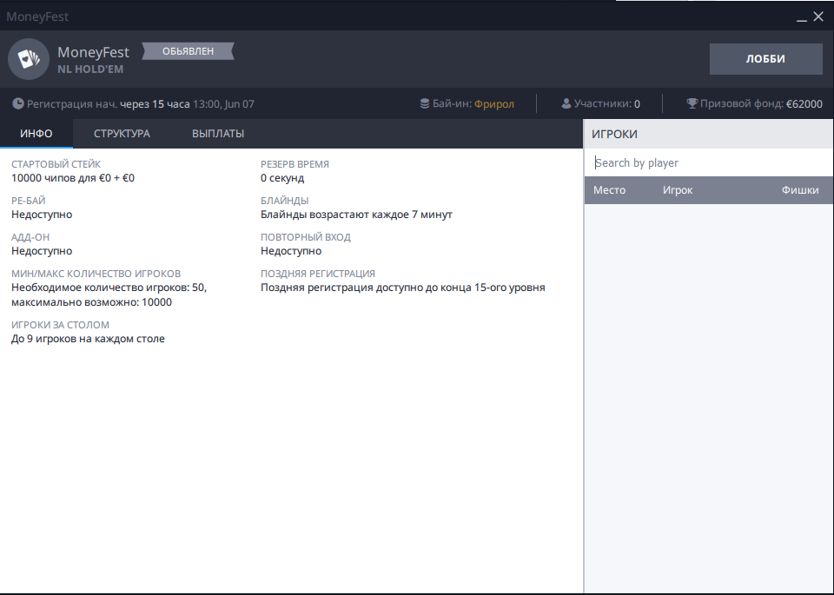Click the ИГРОКИ panel header
The height and width of the screenshot is (595, 834).
[x=614, y=134]
